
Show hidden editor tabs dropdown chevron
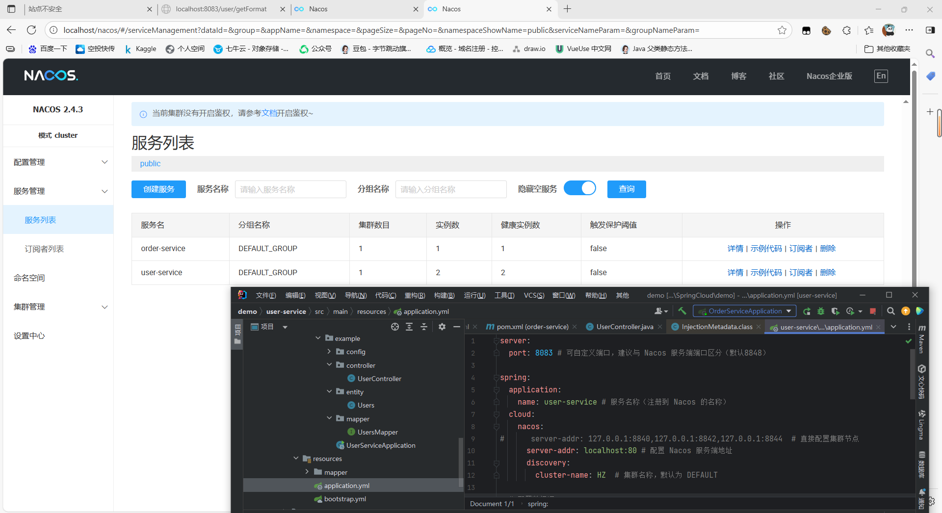[893, 327]
